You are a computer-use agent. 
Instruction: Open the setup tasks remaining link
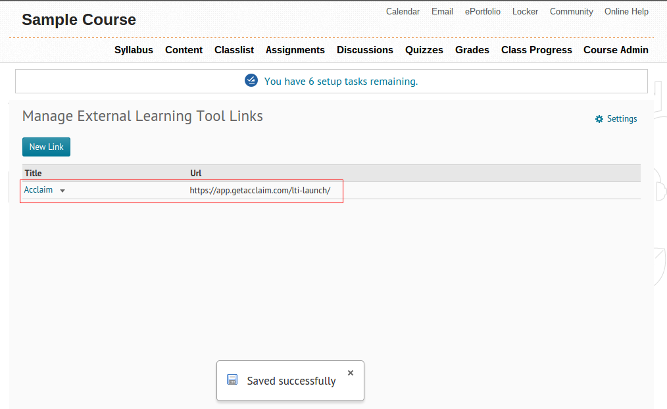click(341, 81)
